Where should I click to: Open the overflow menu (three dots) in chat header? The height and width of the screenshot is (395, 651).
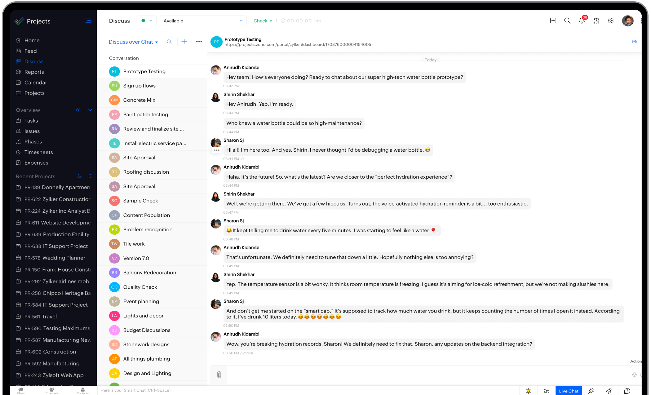(x=199, y=42)
